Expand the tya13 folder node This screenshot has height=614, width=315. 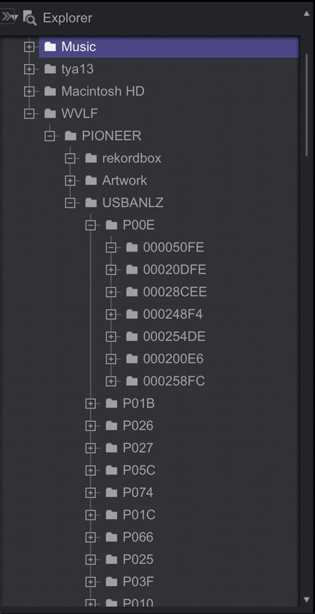pyautogui.click(x=29, y=69)
